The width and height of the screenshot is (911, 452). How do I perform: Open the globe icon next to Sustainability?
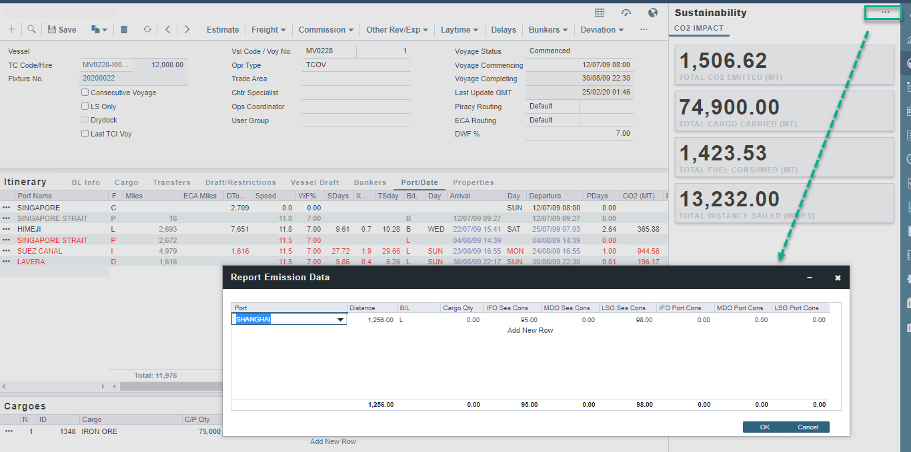click(652, 12)
